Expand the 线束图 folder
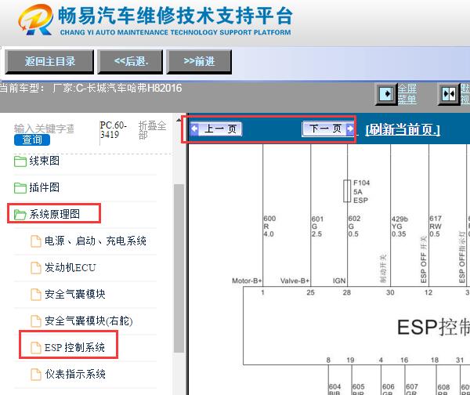470x395 pixels. point(44,161)
